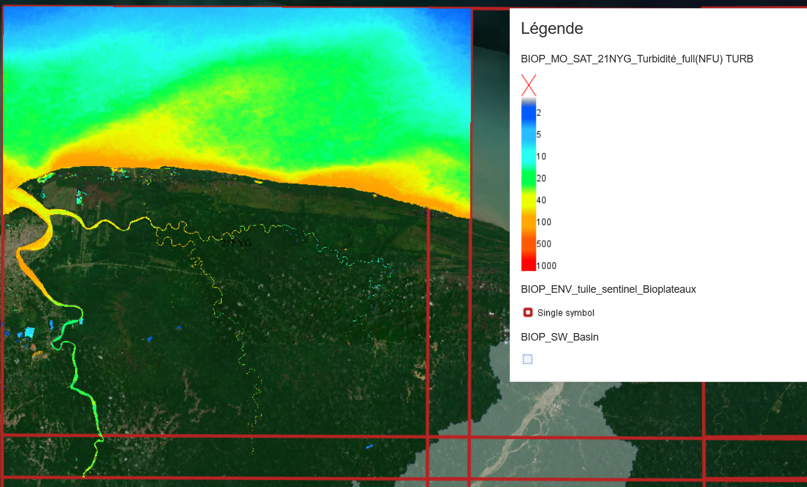This screenshot has height=487, width=807.
Task: Click the Légende panel title
Action: (552, 28)
